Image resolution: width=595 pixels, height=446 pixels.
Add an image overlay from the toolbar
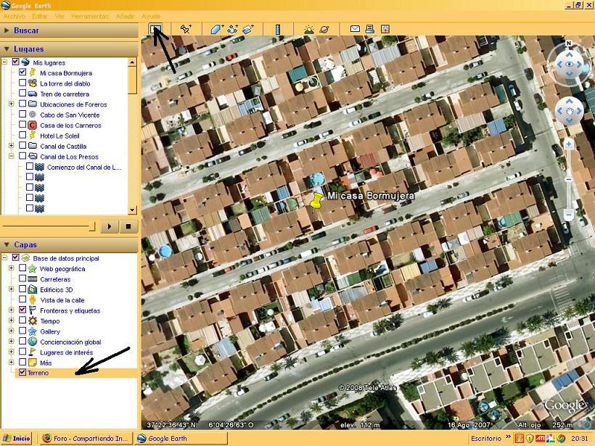coord(247,29)
